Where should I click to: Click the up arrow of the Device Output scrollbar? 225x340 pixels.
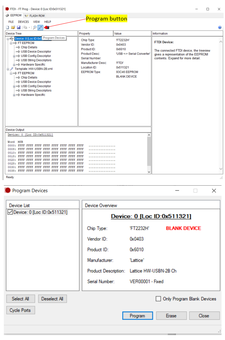coord(149,135)
